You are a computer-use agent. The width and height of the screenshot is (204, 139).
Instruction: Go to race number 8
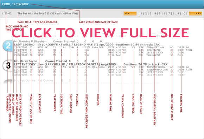174,13
